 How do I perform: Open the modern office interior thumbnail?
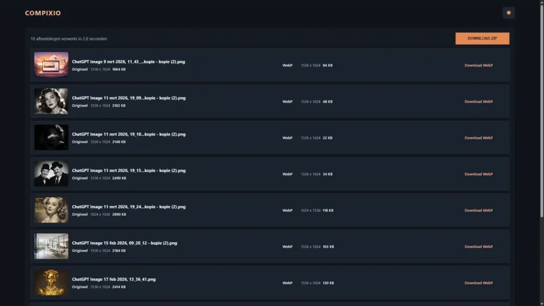[51, 246]
